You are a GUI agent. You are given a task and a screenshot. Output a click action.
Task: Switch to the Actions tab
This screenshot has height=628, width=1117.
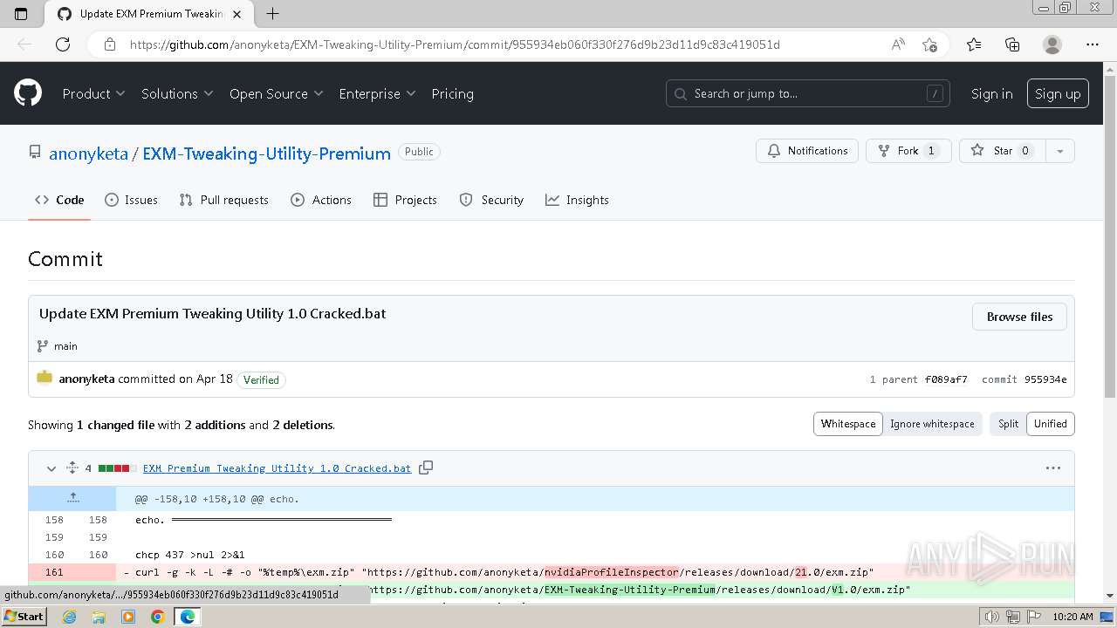(x=321, y=200)
